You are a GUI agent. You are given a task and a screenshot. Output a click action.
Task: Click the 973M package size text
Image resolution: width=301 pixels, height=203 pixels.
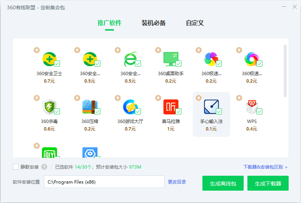point(135,167)
